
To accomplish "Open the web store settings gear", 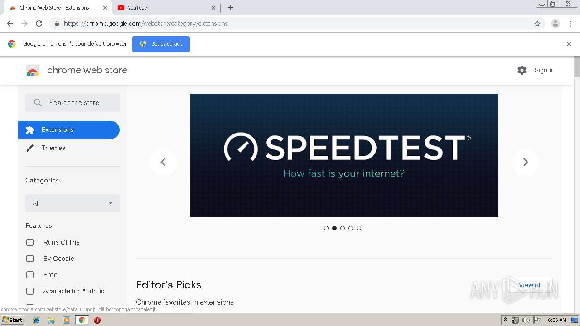I will (x=522, y=70).
